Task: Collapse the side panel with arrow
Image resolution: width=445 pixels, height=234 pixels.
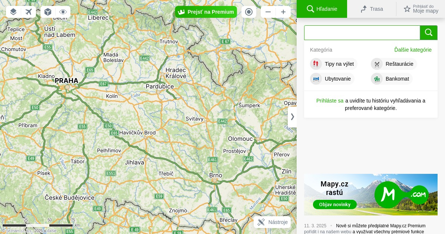Action: pyautogui.click(x=292, y=117)
